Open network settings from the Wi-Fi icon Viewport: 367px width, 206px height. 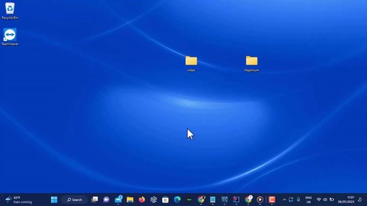coord(319,200)
